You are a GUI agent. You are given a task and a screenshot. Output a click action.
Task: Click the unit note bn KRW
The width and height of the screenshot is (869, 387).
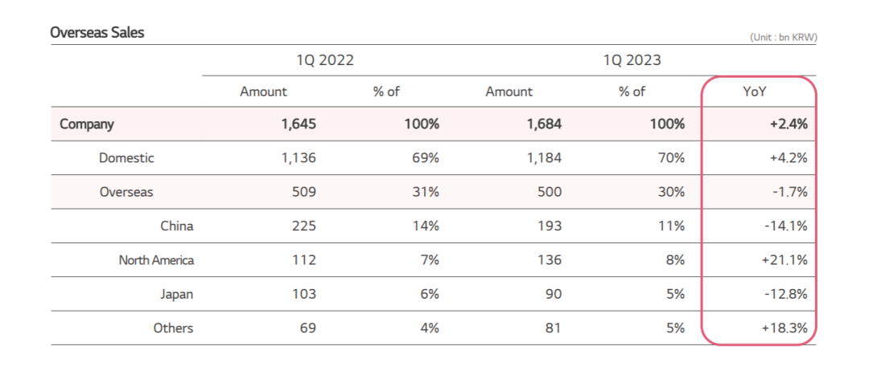click(783, 38)
